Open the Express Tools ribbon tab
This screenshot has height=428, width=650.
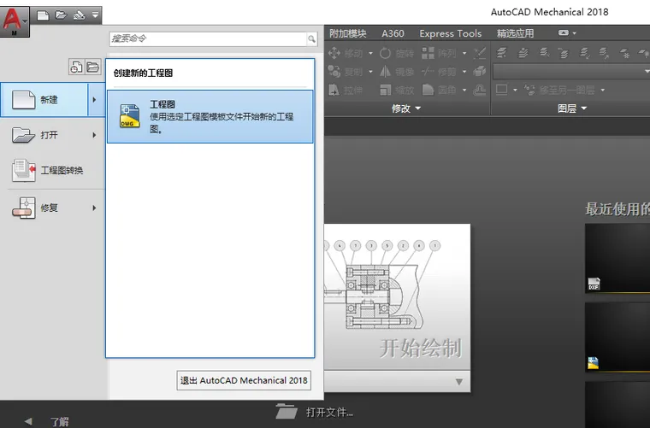(450, 33)
